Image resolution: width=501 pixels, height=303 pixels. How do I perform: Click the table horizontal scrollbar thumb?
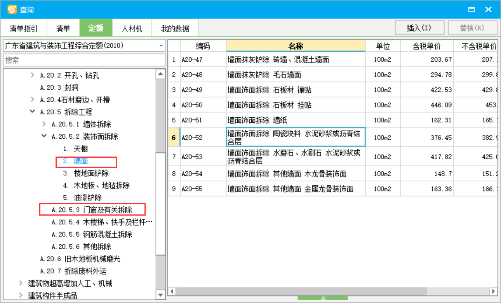(301, 291)
